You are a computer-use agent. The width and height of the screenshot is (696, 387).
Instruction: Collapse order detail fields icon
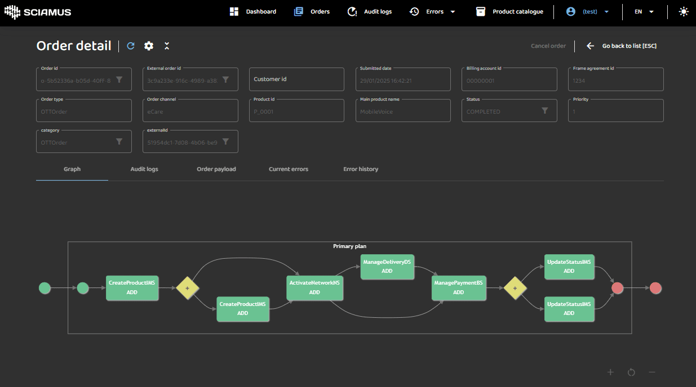pos(167,46)
